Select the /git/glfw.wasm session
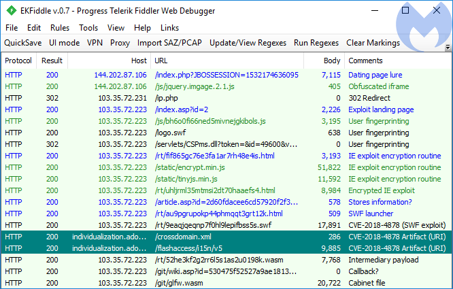This screenshot has width=453, height=289. (227, 283)
